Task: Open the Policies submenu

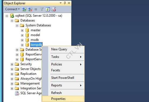Action: pos(63,64)
